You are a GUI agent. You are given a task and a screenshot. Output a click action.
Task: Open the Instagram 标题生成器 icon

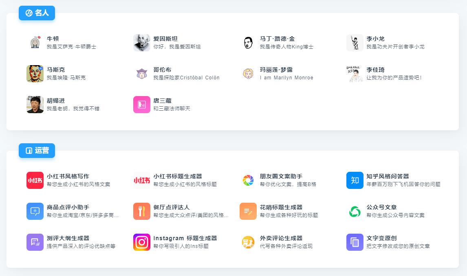click(142, 242)
